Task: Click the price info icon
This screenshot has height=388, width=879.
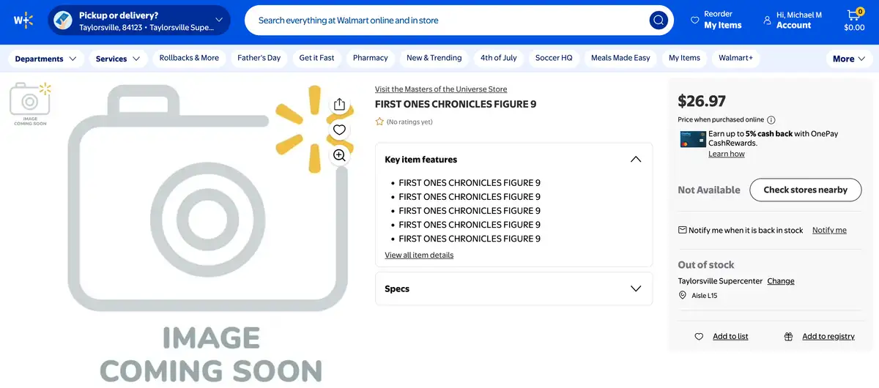Action: [x=771, y=120]
